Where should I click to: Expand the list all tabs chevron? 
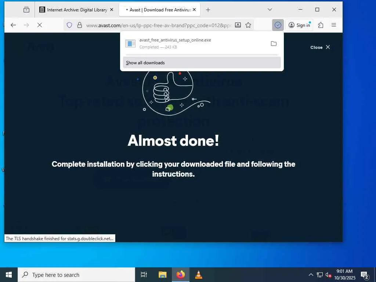270,10
